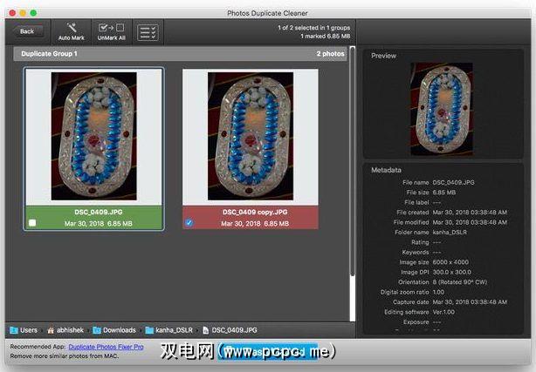
Task: Click DSC_0409.JPG file in path bar
Action: pos(230,330)
